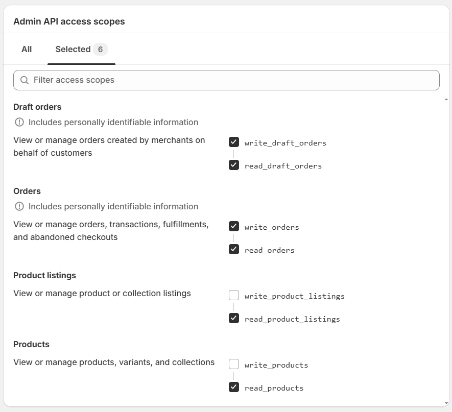Uncheck the read_draft_orders checkbox
The width and height of the screenshot is (452, 412).
click(x=234, y=165)
